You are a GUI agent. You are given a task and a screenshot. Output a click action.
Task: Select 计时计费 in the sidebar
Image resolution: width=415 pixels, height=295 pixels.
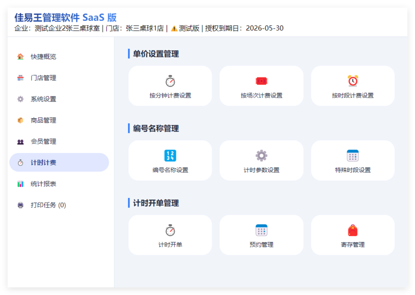coord(59,162)
